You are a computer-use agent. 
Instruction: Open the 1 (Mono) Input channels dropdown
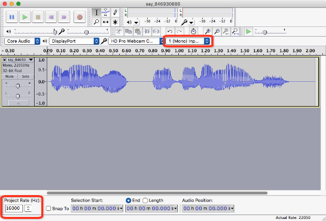(x=187, y=41)
